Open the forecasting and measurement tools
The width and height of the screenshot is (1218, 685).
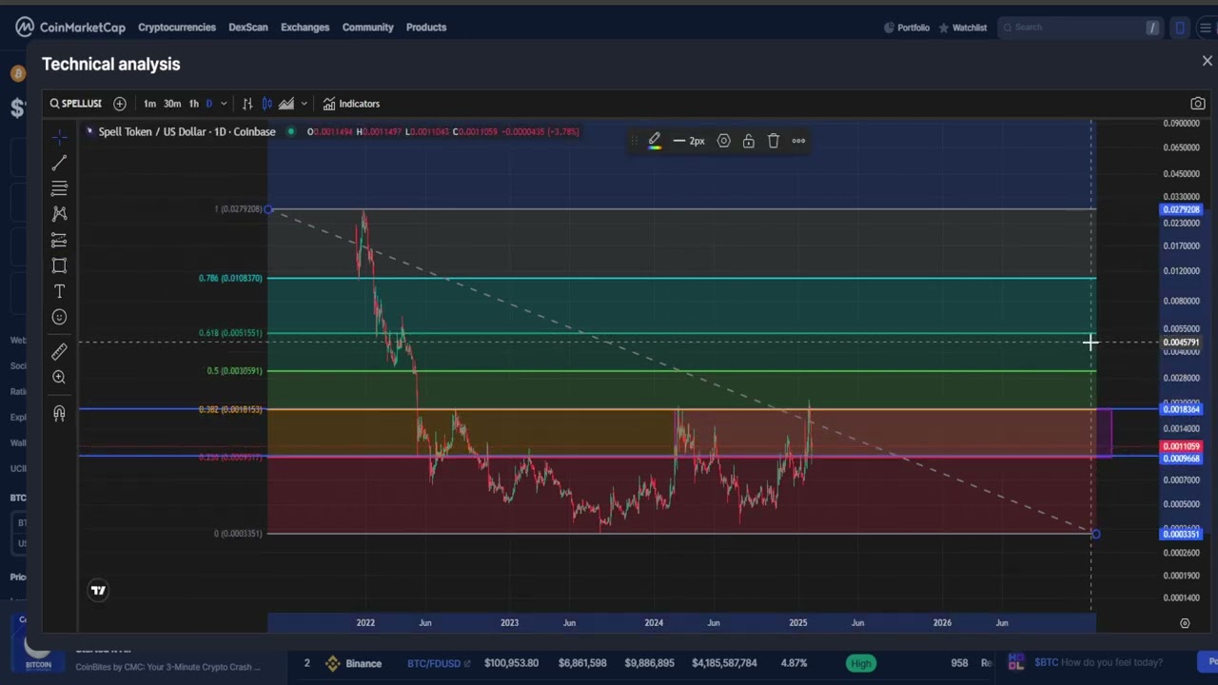pos(59,240)
